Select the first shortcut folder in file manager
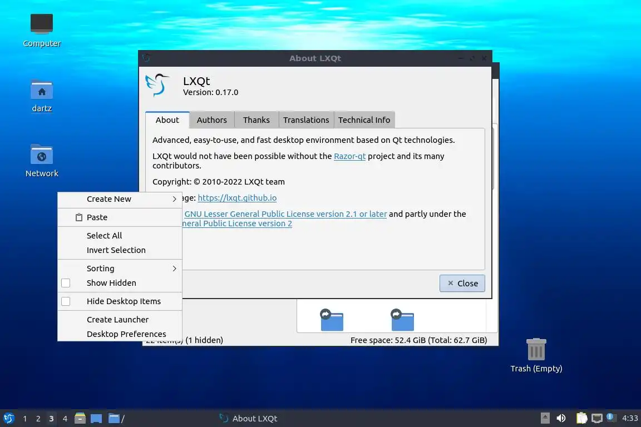 tap(332, 320)
